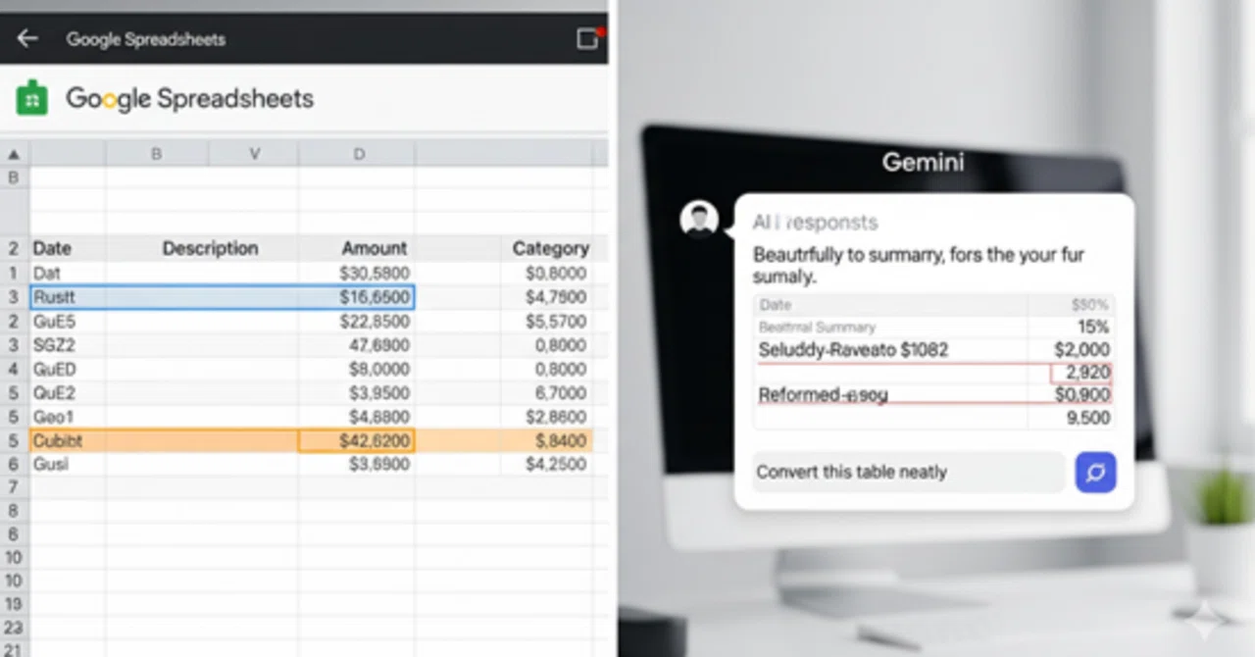
Task: Select column B header
Action: coord(156,153)
